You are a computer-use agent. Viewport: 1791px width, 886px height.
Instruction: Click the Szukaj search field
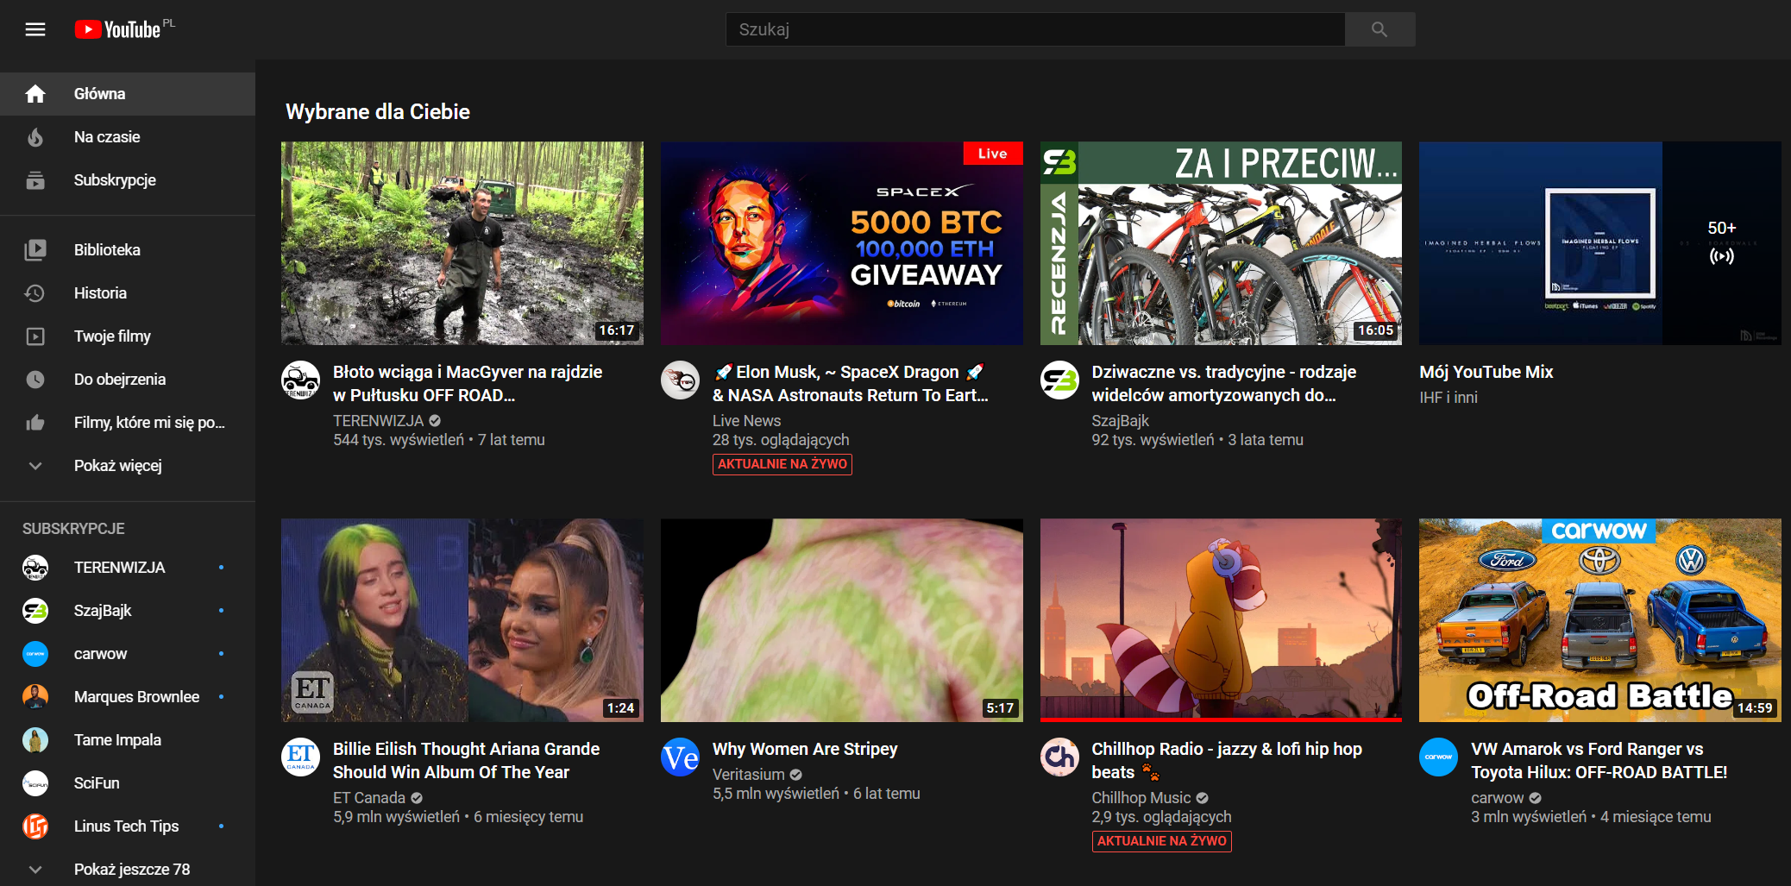coord(1035,29)
